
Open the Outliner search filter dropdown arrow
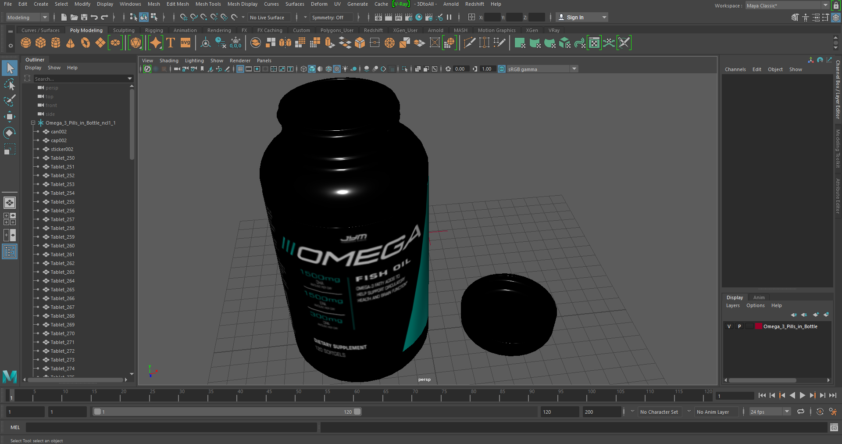[130, 79]
